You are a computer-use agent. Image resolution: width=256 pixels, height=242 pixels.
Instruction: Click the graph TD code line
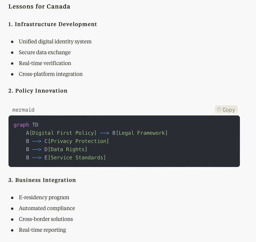(26, 125)
